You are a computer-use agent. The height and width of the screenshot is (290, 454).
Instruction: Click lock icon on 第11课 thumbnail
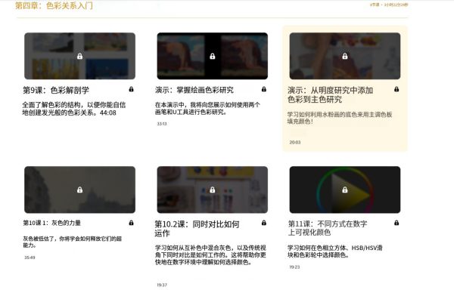(344, 190)
